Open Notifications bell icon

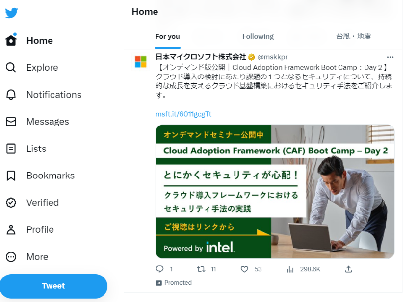pyautogui.click(x=11, y=94)
